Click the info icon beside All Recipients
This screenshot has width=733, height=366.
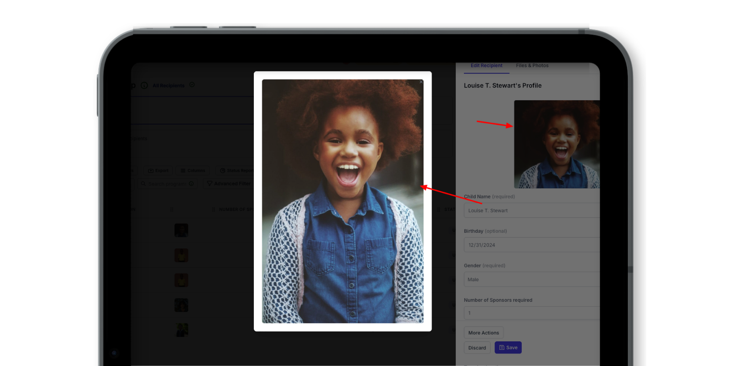coord(144,86)
